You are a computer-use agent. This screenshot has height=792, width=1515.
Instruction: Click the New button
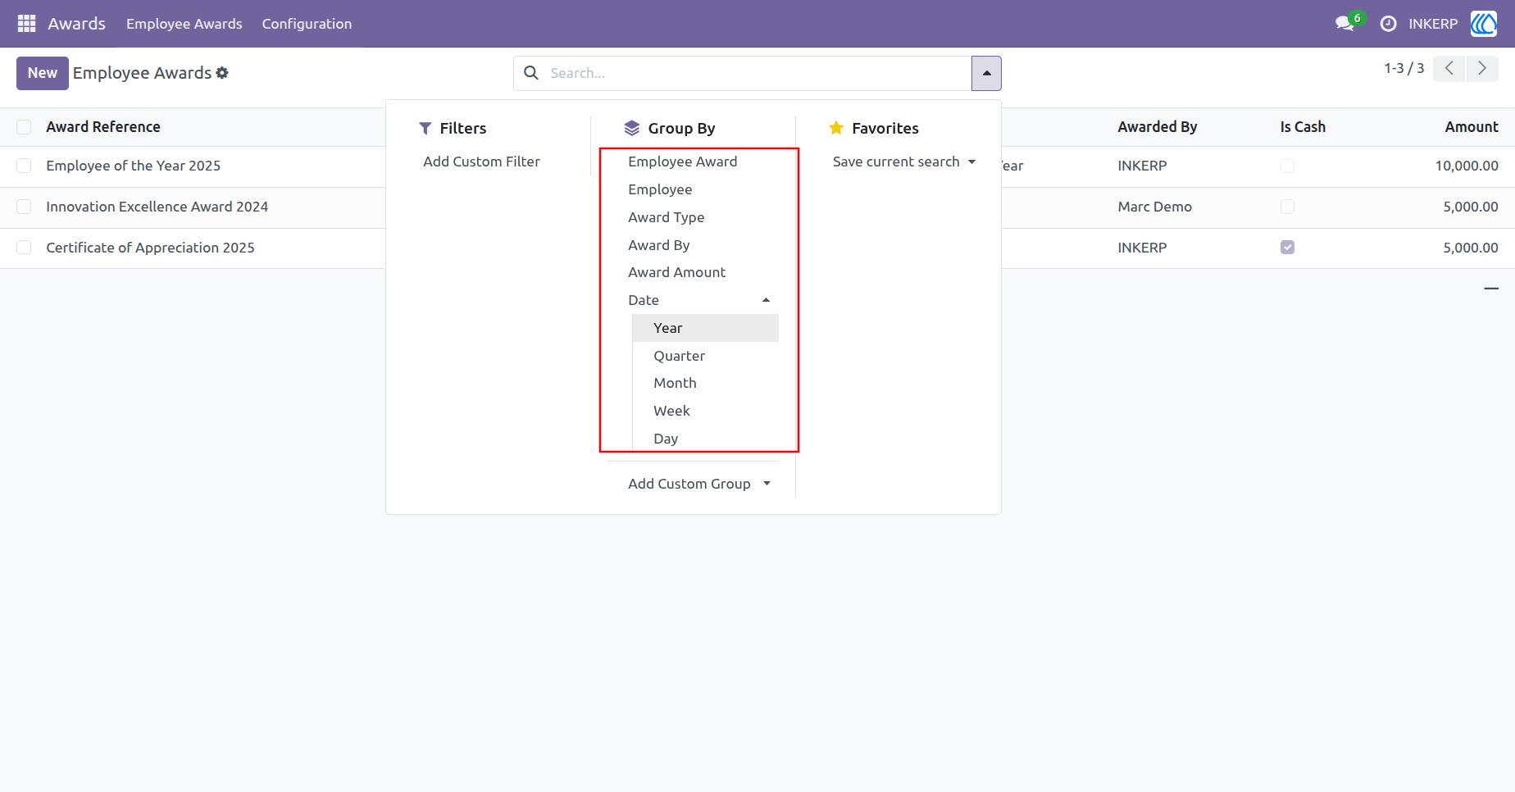pos(43,73)
